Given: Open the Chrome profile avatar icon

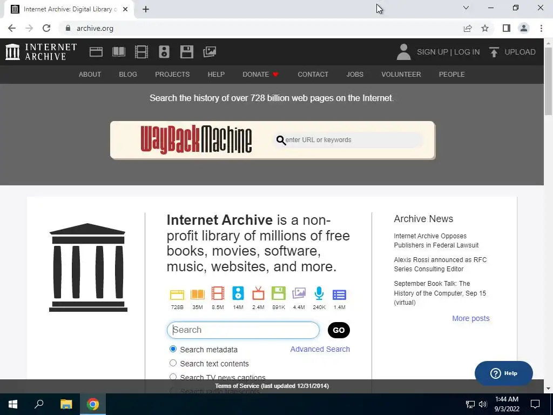Looking at the screenshot, I should point(524,28).
